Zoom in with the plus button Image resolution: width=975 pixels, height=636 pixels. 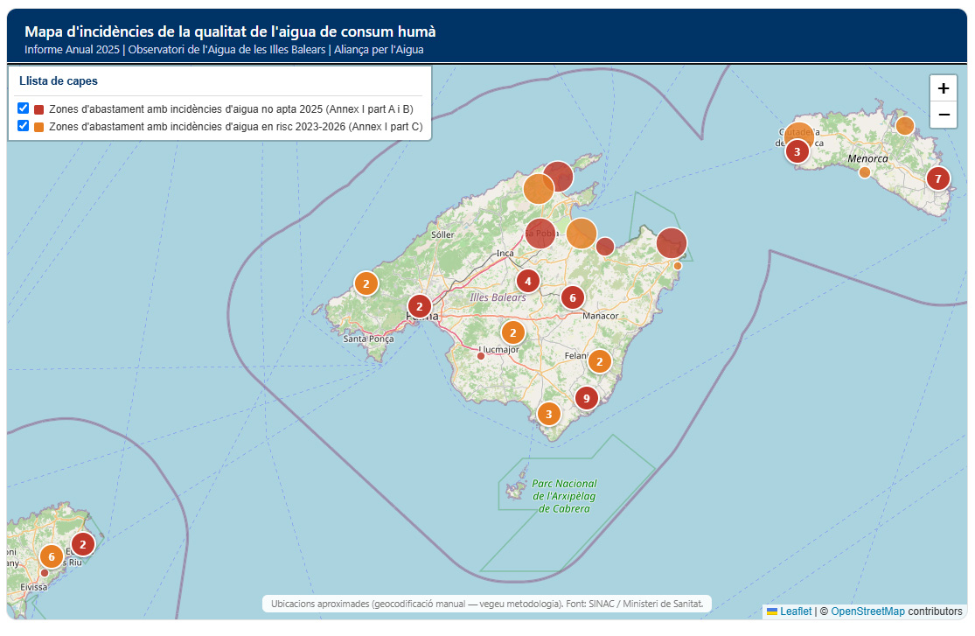(x=944, y=88)
